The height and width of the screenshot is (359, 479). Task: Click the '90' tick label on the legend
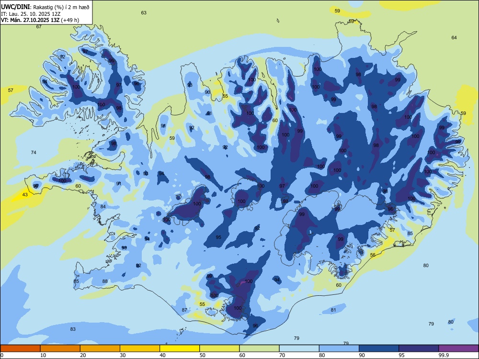[362, 355]
